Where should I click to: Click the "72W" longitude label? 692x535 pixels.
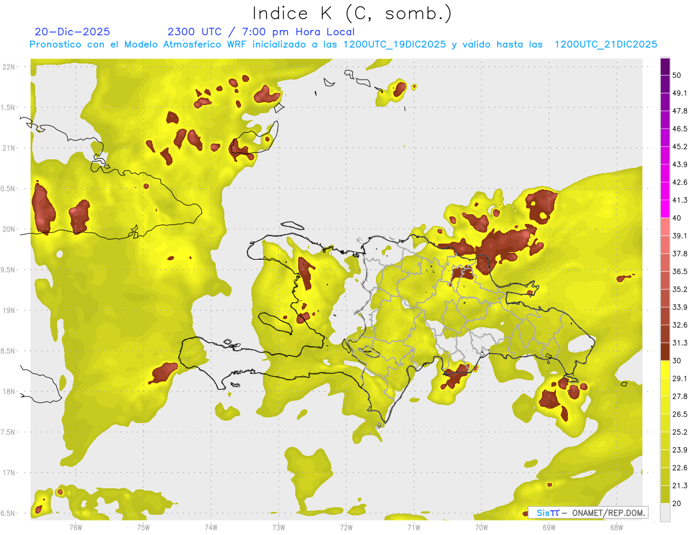pos(346,527)
